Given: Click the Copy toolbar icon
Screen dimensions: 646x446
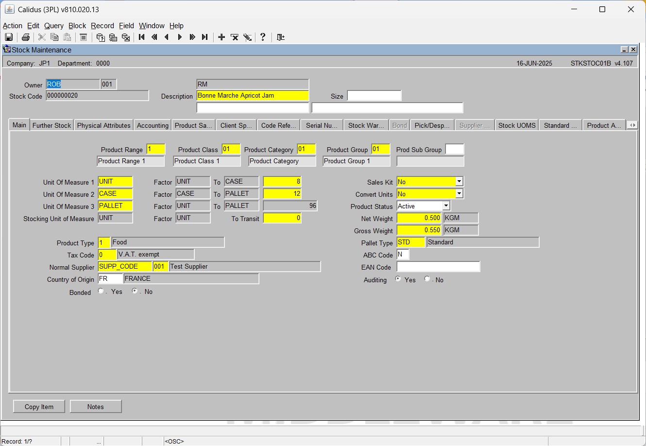Looking at the screenshot, I should click(54, 37).
